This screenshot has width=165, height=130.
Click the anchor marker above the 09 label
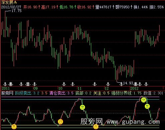[x=35, y=84]
